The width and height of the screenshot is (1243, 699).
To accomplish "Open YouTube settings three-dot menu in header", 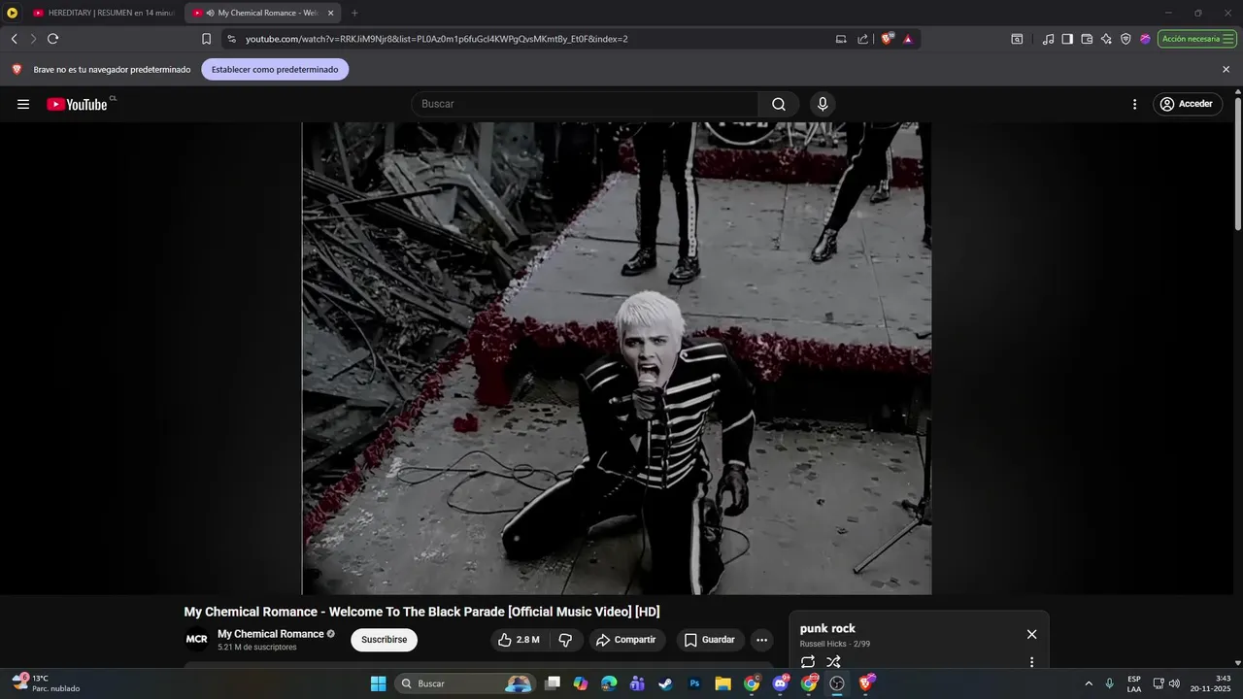I will click(1134, 104).
